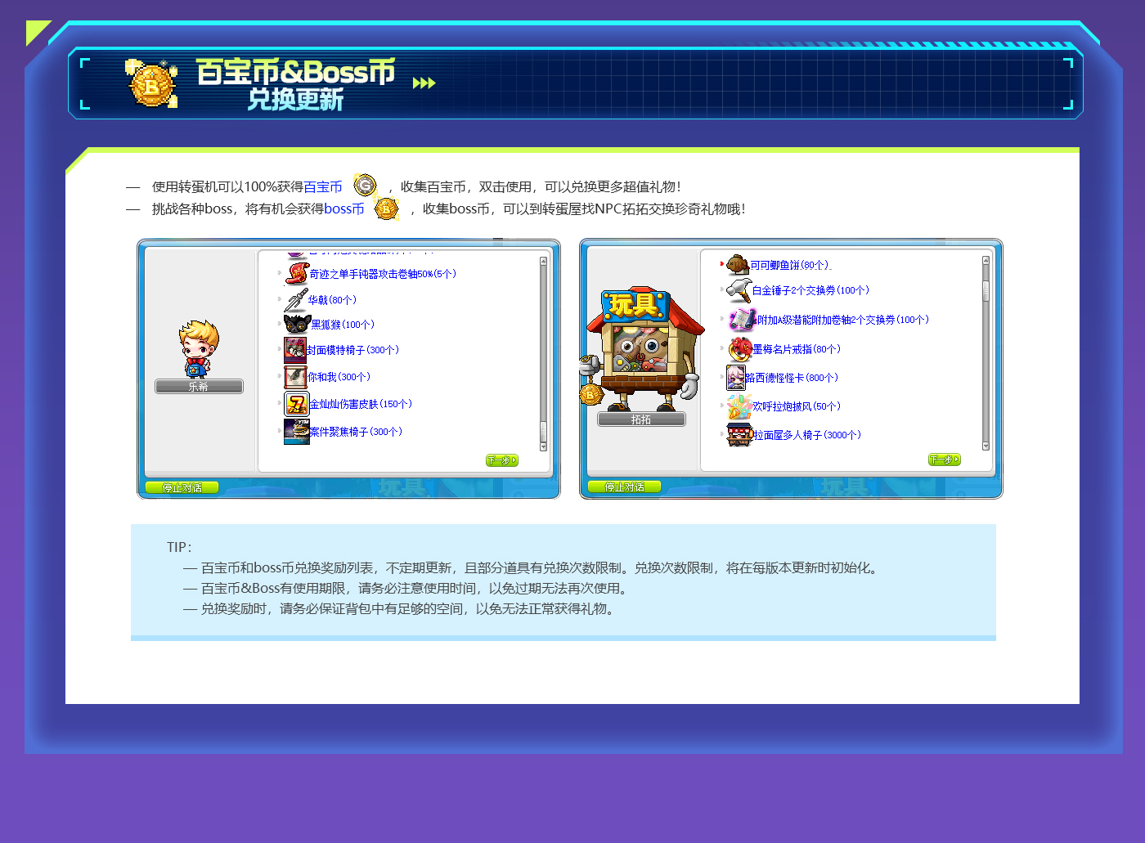
Task: Open the blue 百宝币 link in description
Action: [323, 187]
